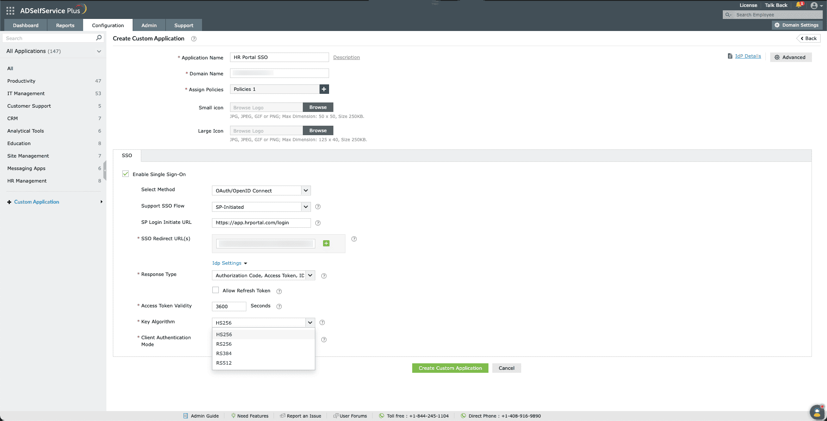This screenshot has width=827, height=421.
Task: Switch to the Reports tab
Action: (65, 25)
